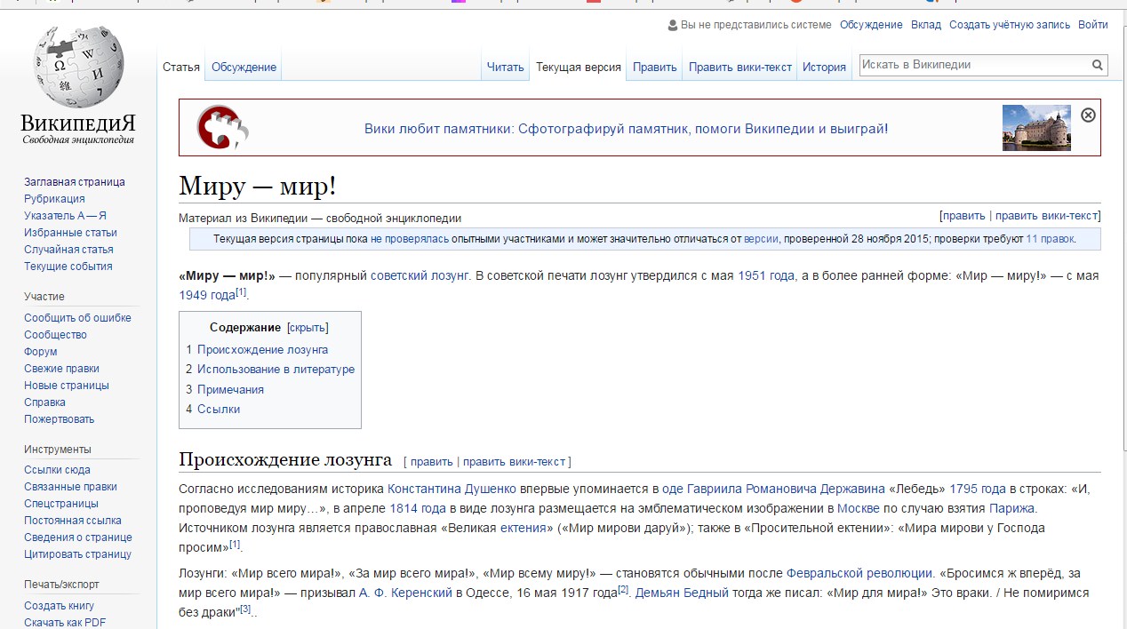This screenshot has width=1127, height=629.
Task: Open 'Рубрикация' in the sidebar
Action: click(x=54, y=199)
